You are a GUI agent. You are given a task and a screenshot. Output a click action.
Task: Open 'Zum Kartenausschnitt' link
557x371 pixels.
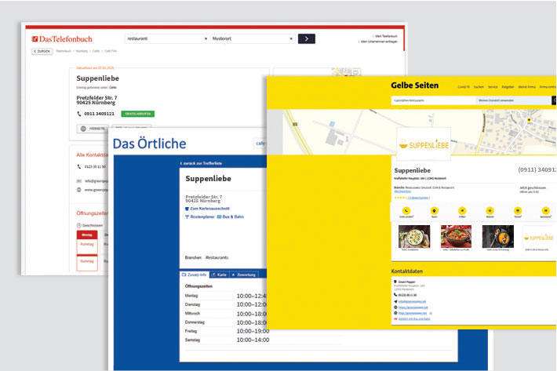coord(207,209)
